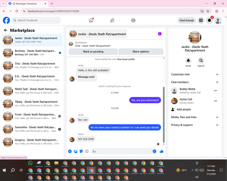Open Front conversation in list

click(32, 116)
